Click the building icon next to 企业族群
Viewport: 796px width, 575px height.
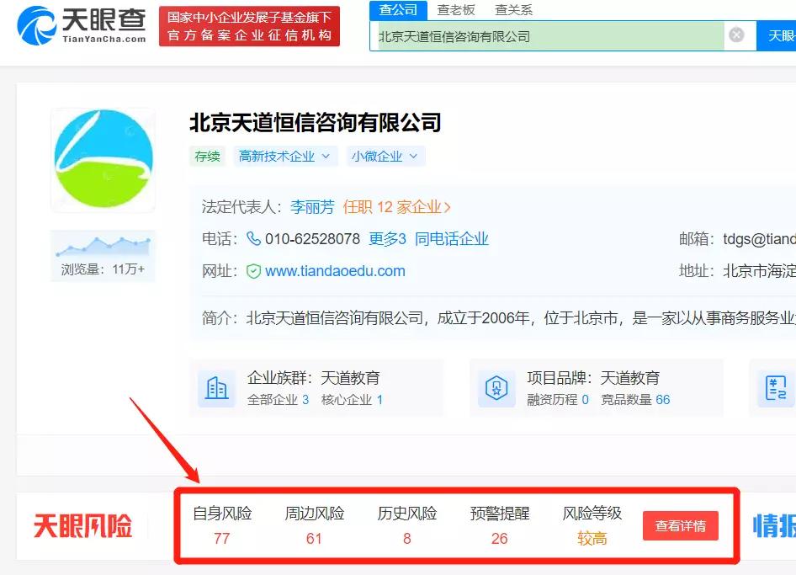(216, 386)
